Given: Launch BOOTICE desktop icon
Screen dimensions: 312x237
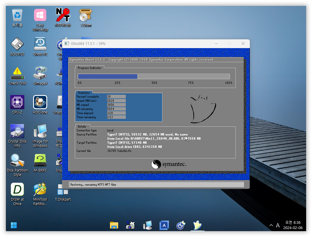Looking at the screenshot, I should pyautogui.click(x=17, y=47).
